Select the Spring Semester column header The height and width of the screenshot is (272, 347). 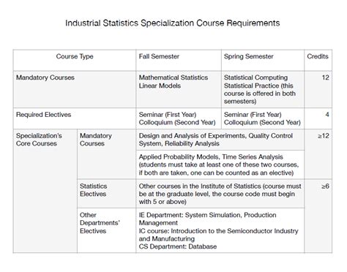[x=263, y=60]
